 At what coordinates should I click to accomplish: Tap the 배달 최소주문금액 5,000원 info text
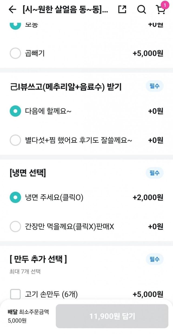pos(28,316)
